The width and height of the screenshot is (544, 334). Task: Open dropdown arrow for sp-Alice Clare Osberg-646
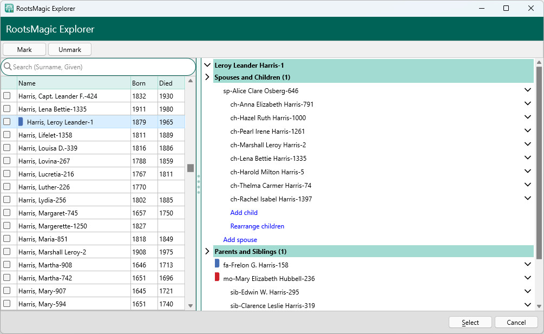528,90
